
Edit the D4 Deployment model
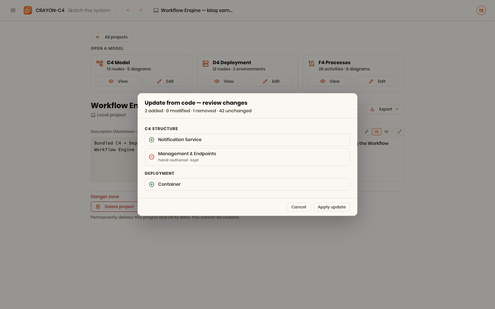[x=271, y=81]
